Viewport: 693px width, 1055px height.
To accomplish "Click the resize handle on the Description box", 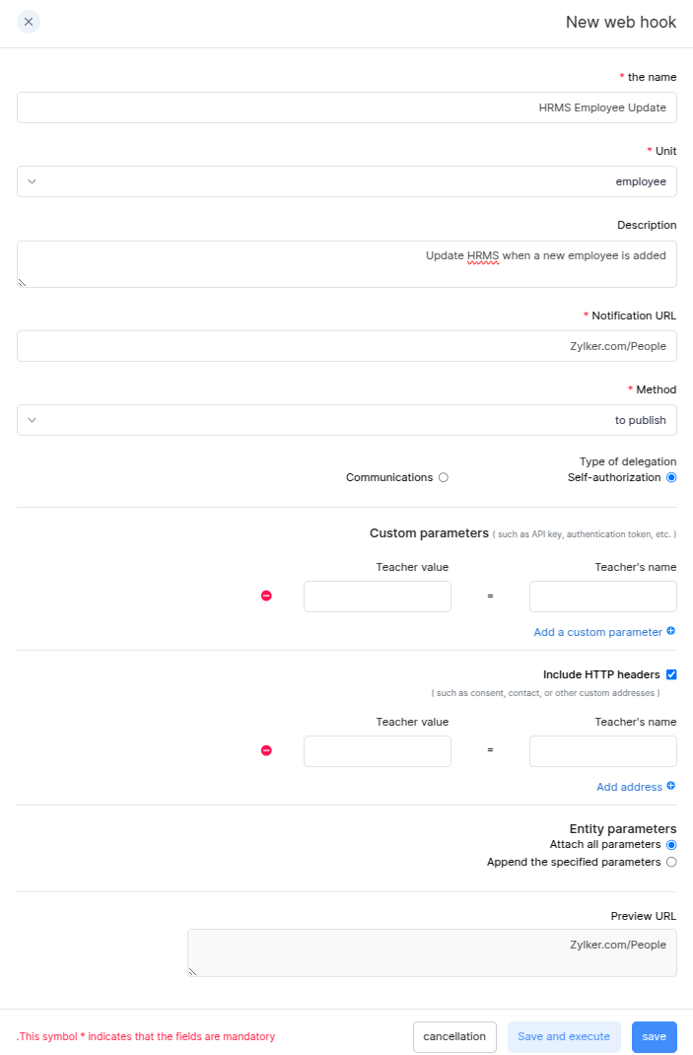I will coord(21,284).
